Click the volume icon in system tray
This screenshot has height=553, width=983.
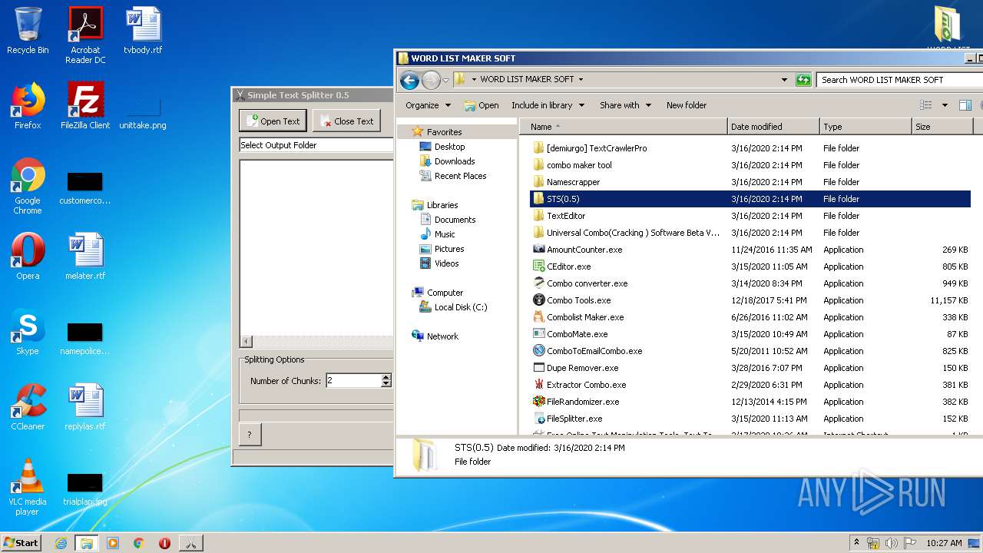pyautogui.click(x=892, y=542)
